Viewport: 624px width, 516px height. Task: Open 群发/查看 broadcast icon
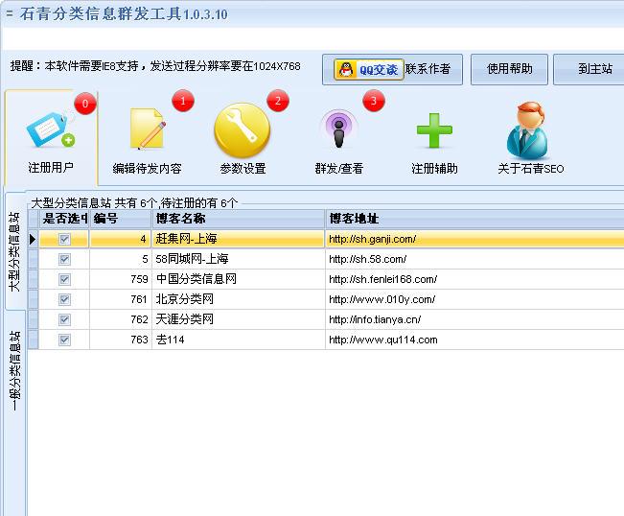point(338,129)
